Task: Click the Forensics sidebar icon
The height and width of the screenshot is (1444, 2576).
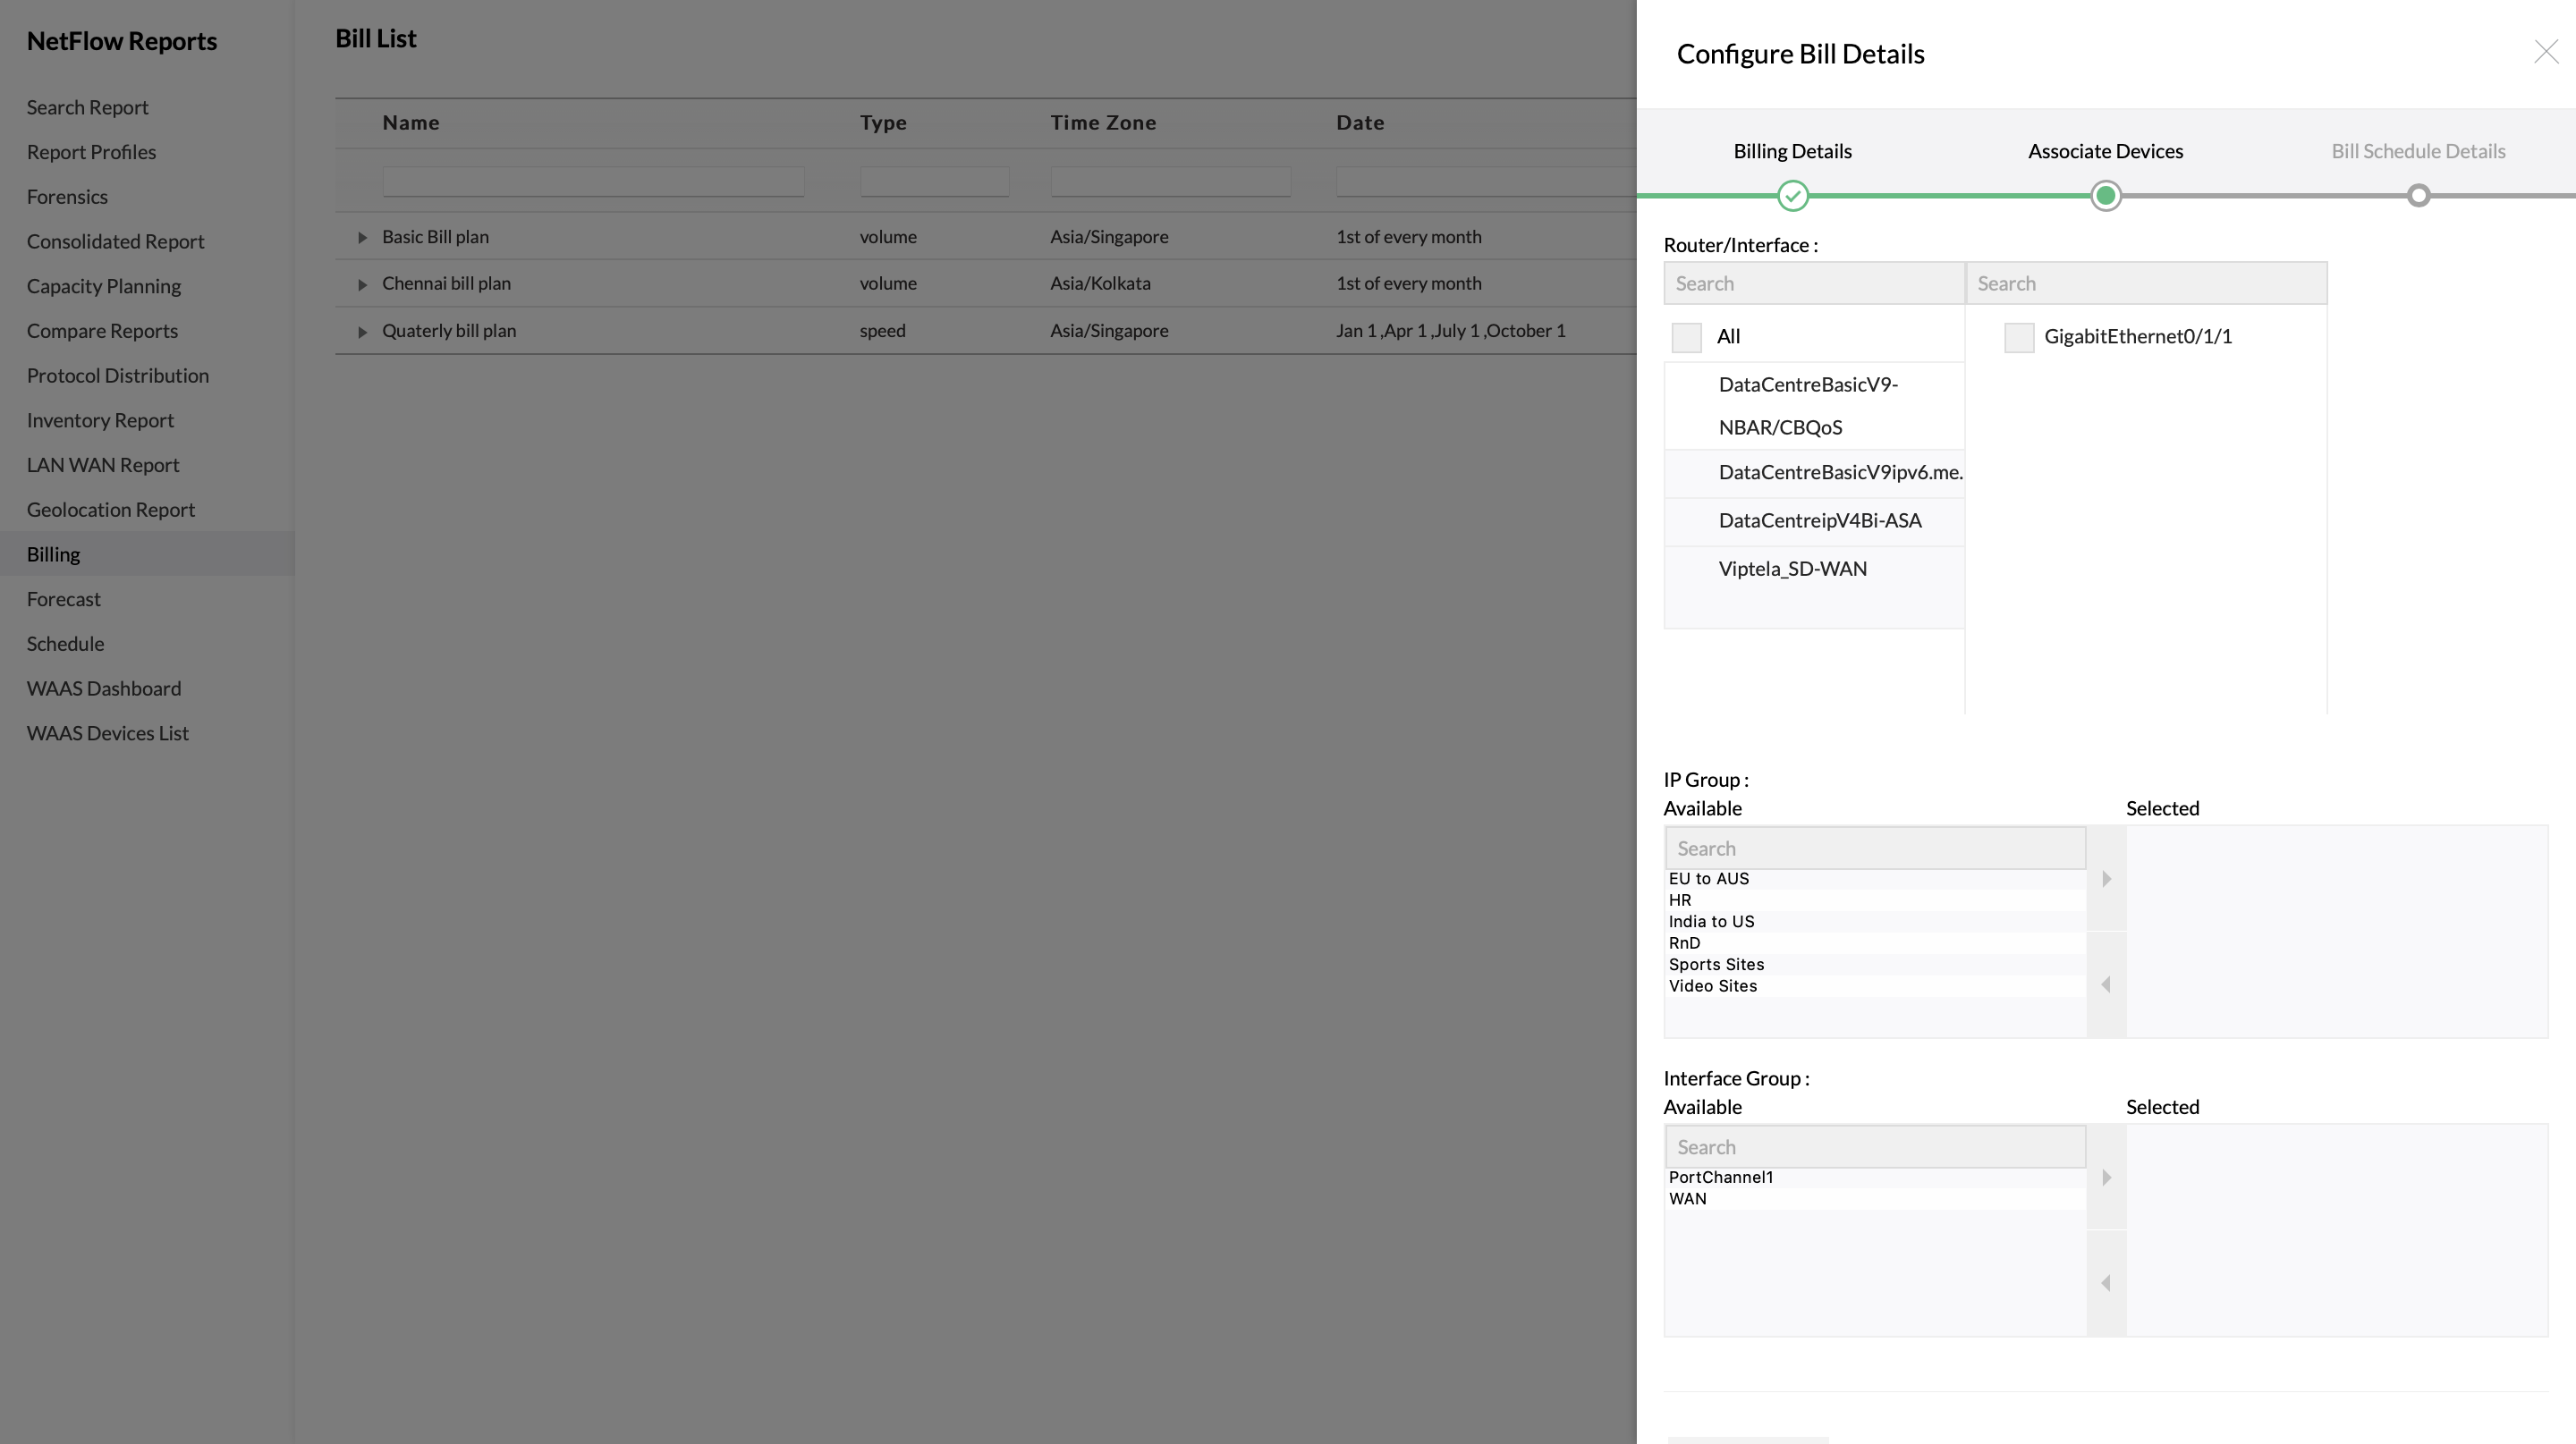Action: pos(67,197)
